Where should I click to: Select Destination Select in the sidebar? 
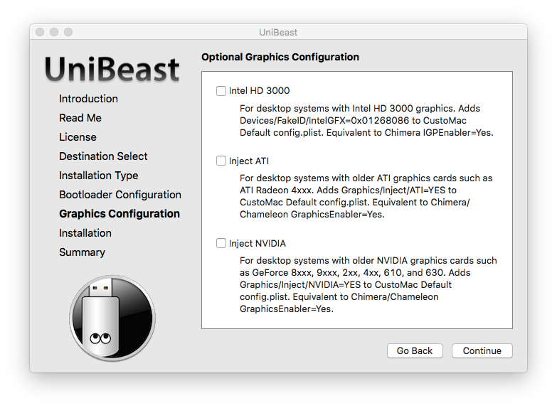click(x=103, y=156)
